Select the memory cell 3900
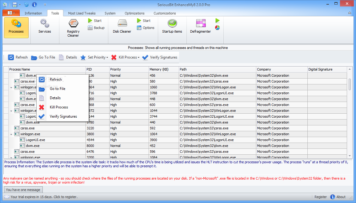This screenshot has width=356, height=203. [x=164, y=140]
